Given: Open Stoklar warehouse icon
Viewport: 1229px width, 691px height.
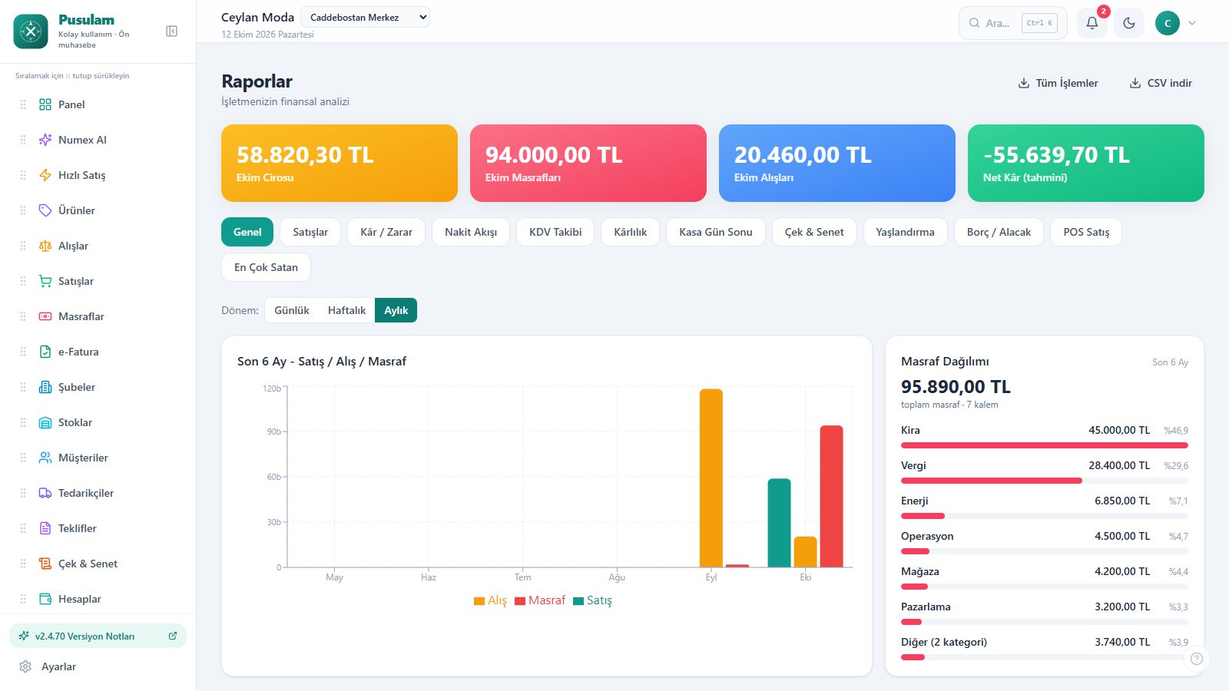Looking at the screenshot, I should coord(45,422).
